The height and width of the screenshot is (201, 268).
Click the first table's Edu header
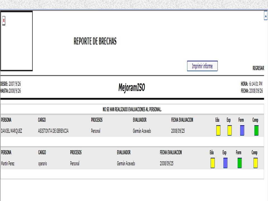217,120
